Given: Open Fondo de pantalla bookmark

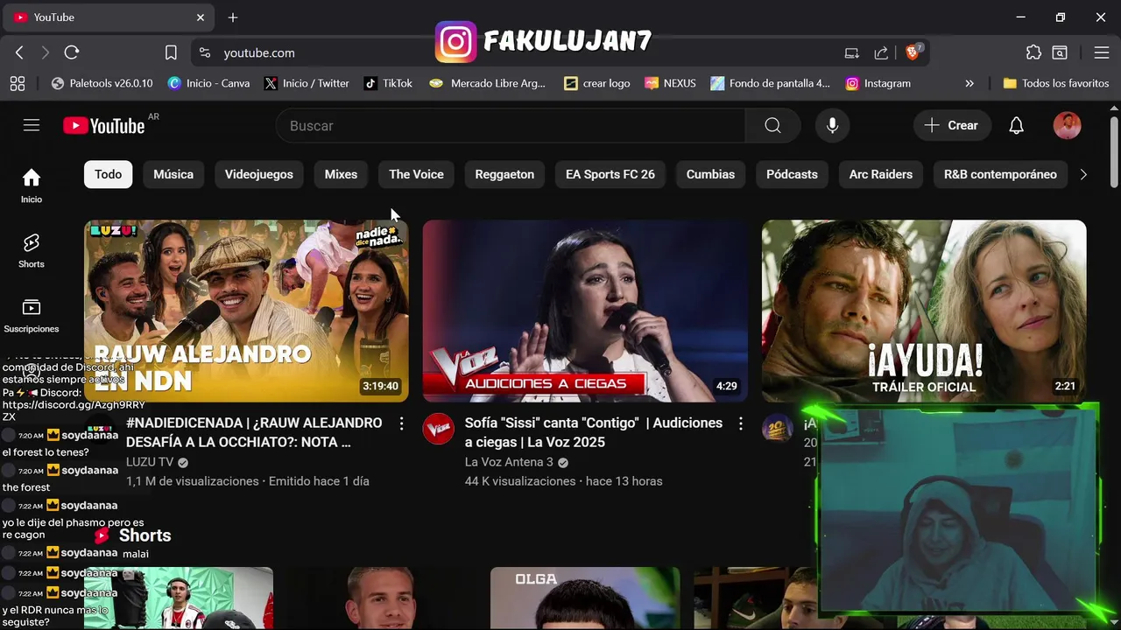Looking at the screenshot, I should pyautogui.click(x=770, y=83).
